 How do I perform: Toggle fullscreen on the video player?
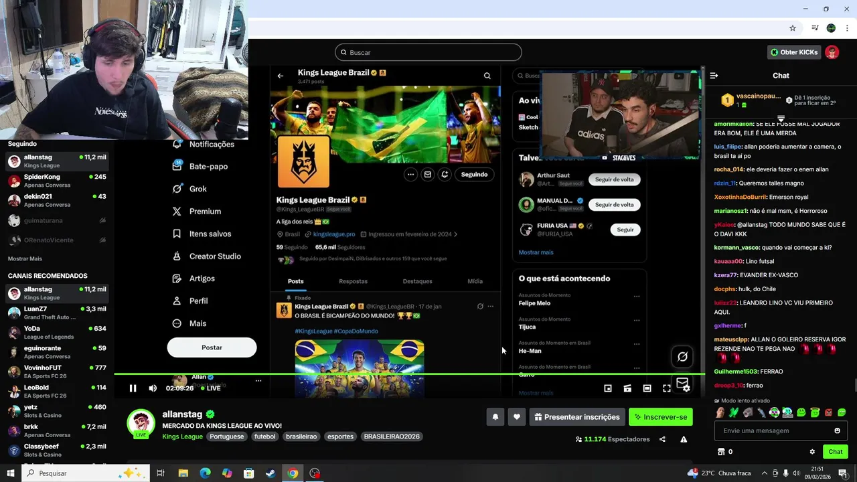point(667,388)
